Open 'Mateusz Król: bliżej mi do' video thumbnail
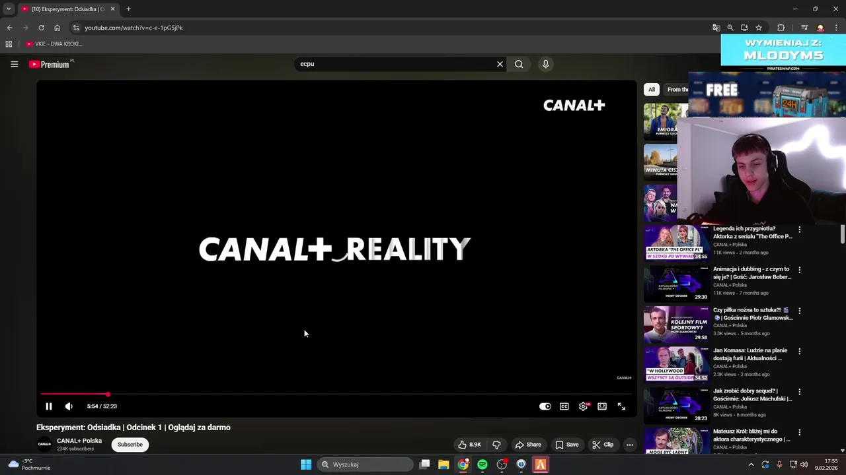The image size is (846, 475). click(x=676, y=441)
